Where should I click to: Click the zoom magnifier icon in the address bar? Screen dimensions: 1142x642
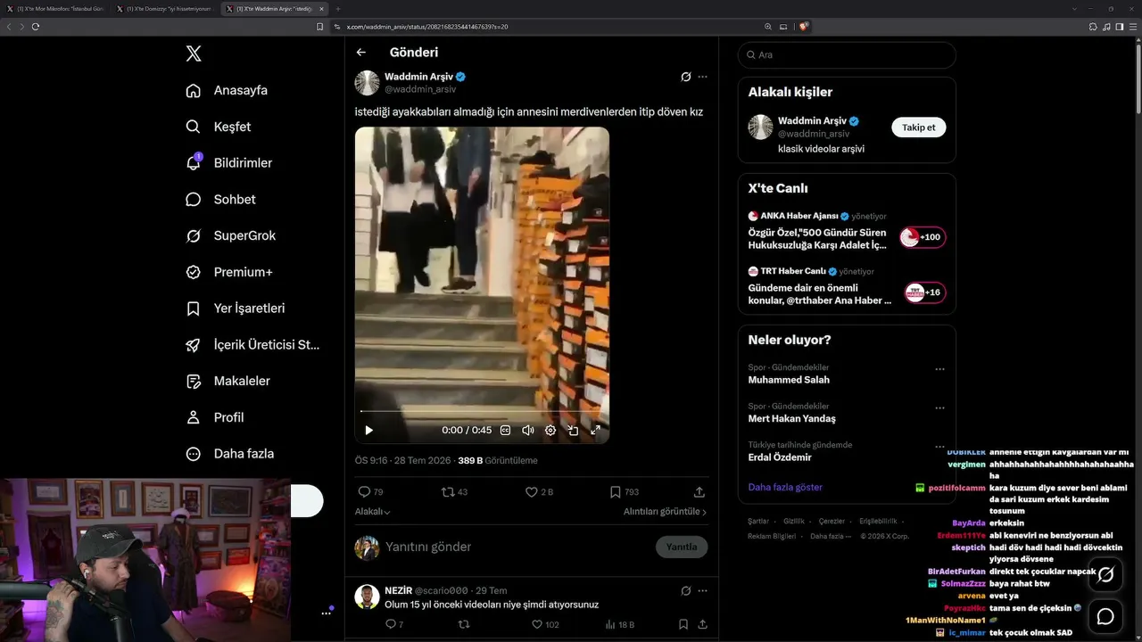768,27
